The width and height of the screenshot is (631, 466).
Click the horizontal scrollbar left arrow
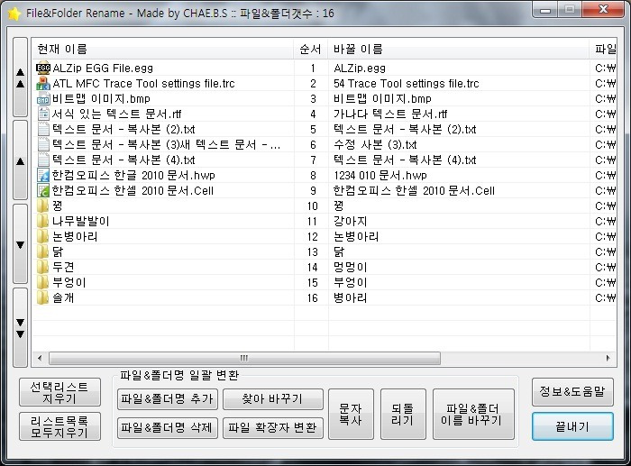[40, 358]
